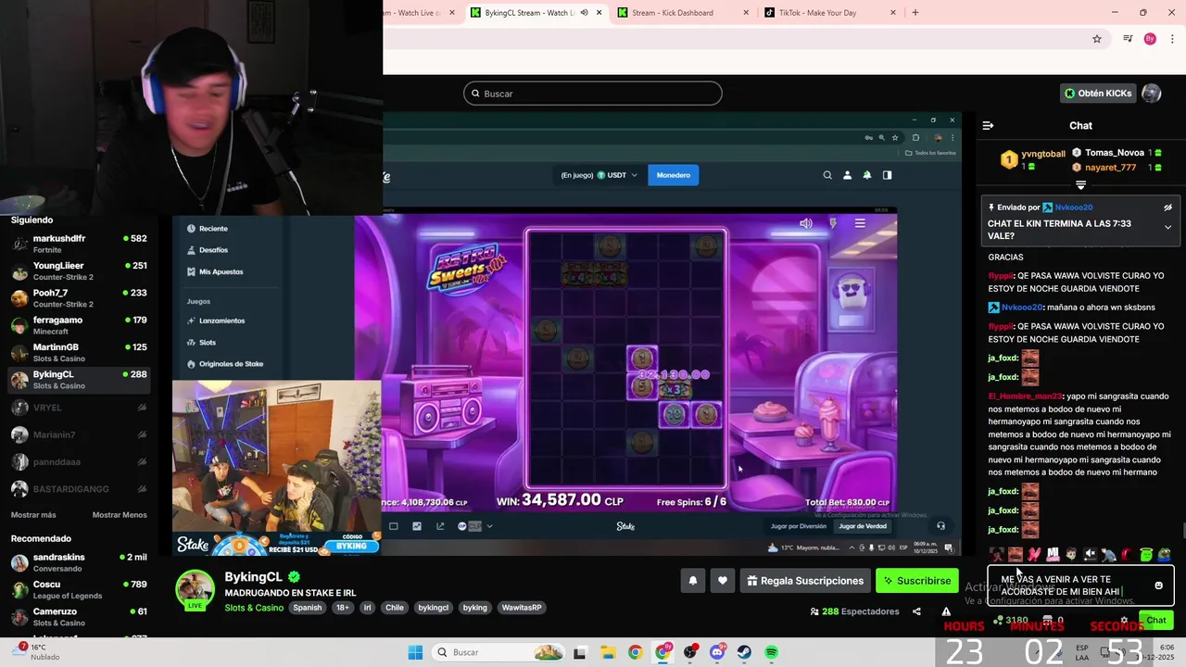The image size is (1186, 667).
Task: Mute the slot game sound speaker
Action: coord(806,223)
